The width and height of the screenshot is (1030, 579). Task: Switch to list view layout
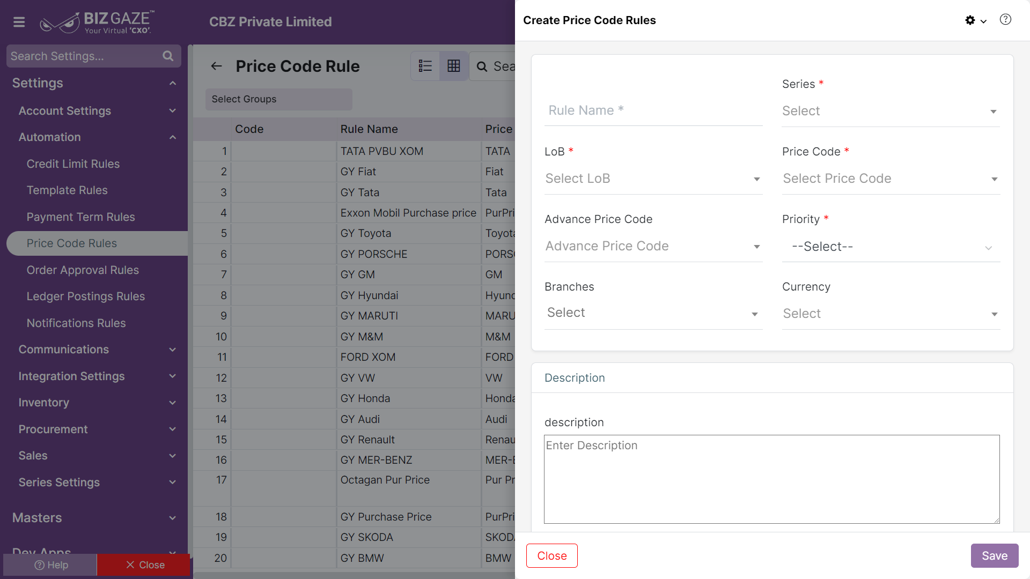pos(425,66)
